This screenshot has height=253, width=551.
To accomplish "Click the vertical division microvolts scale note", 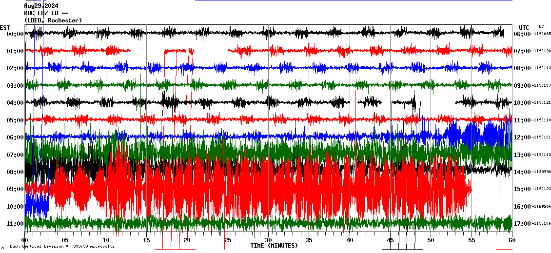I will [x=62, y=246].
